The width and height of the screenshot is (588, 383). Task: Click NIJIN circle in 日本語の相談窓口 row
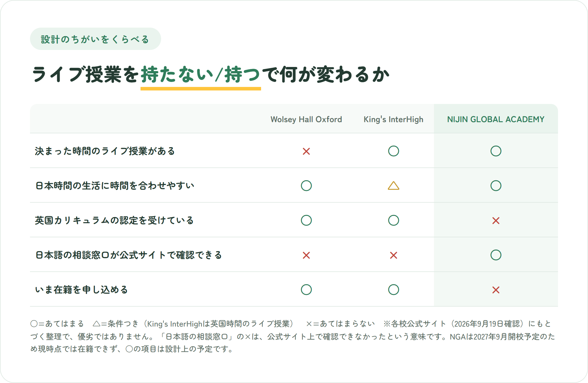(x=496, y=255)
